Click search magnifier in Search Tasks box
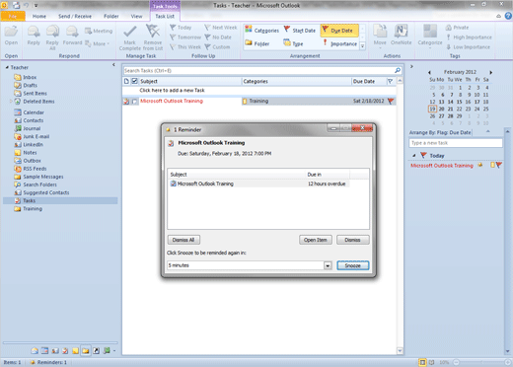This screenshot has height=367, width=513. [398, 70]
